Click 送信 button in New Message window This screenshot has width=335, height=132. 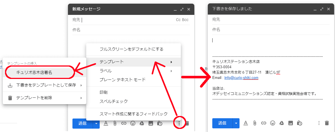83,124
